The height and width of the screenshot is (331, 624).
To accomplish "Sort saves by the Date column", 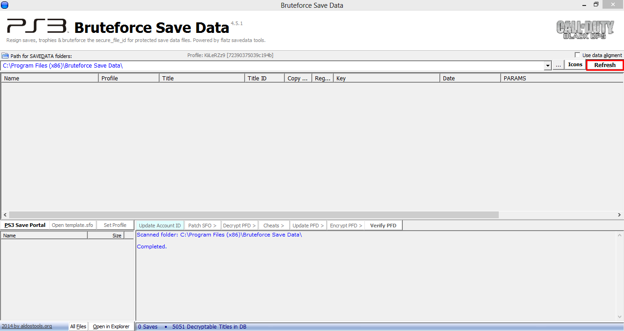I will (x=470, y=78).
